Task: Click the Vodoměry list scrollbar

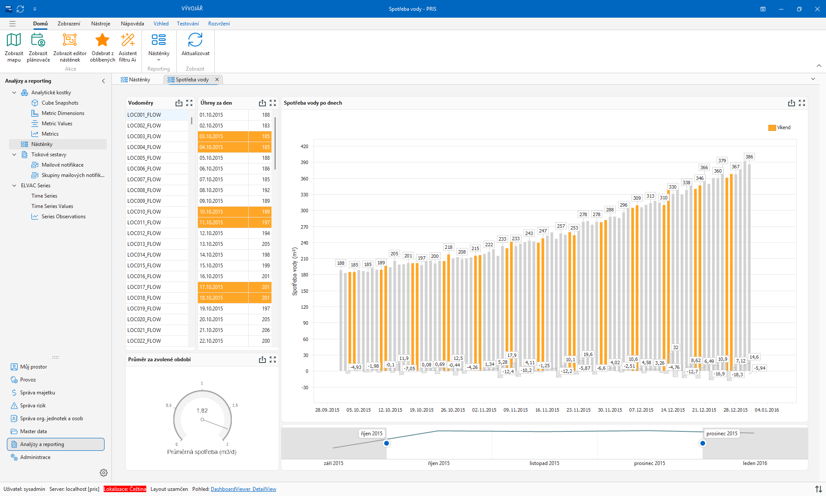Action: pyautogui.click(x=191, y=121)
